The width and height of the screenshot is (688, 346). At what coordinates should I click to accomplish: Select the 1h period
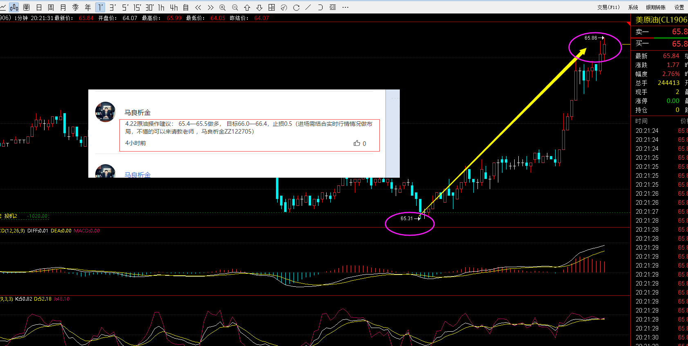[161, 7]
